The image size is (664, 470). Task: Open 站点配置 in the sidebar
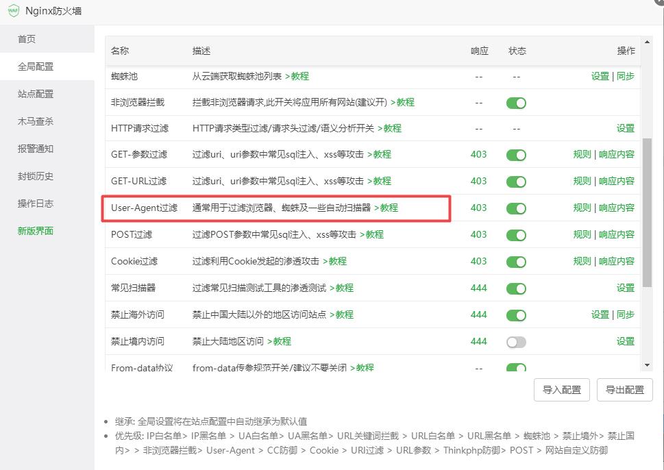pos(36,94)
